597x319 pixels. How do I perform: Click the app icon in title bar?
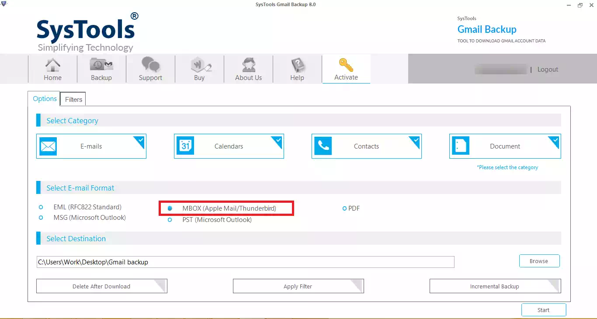[x=4, y=4]
